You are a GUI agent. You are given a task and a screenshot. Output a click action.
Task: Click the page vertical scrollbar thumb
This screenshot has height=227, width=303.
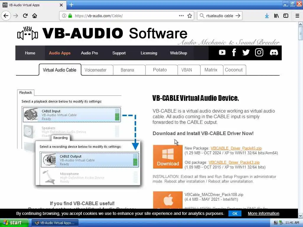point(300,33)
